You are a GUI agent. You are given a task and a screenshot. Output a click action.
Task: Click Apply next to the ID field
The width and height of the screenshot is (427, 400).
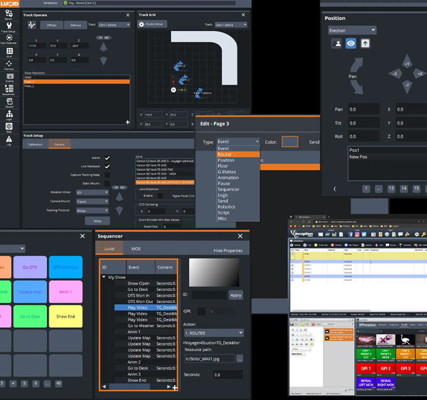[x=236, y=295]
